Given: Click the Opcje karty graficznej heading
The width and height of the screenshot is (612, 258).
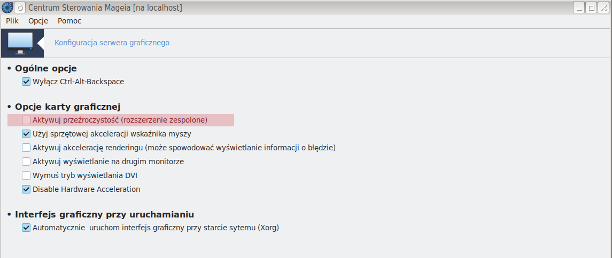Looking at the screenshot, I should pos(67,107).
